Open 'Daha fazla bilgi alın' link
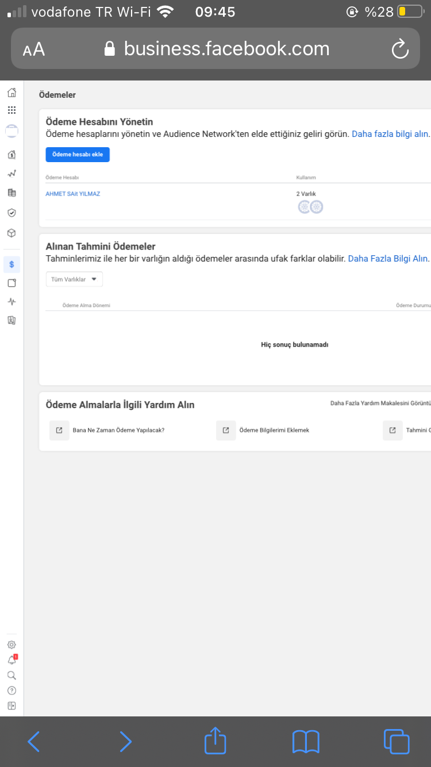 (391, 134)
